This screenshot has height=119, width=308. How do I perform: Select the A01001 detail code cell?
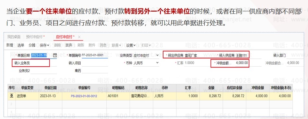point(118,96)
